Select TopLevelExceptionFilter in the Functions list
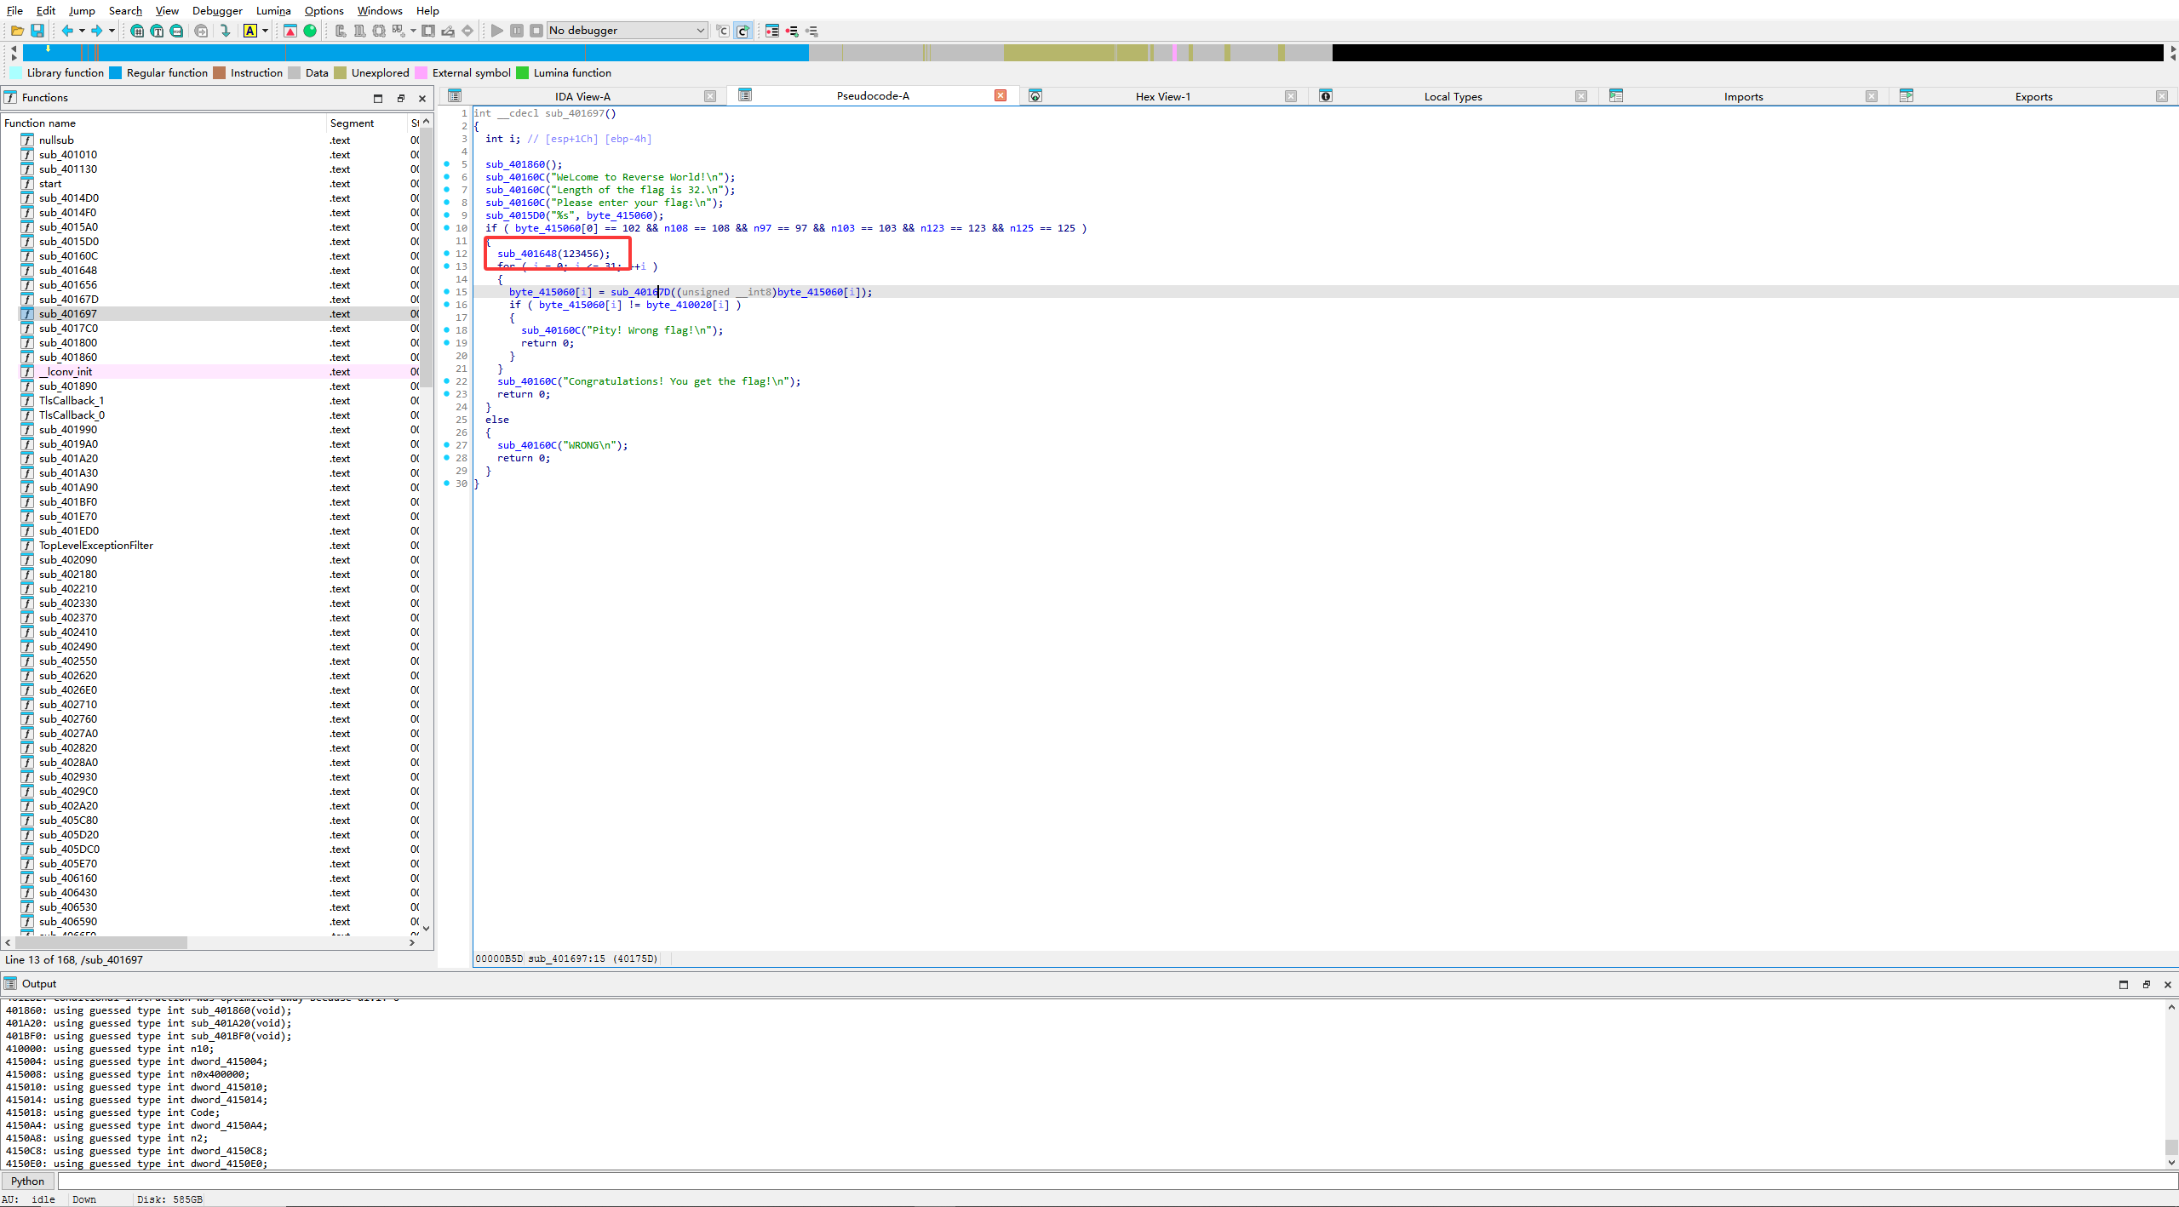 96,546
